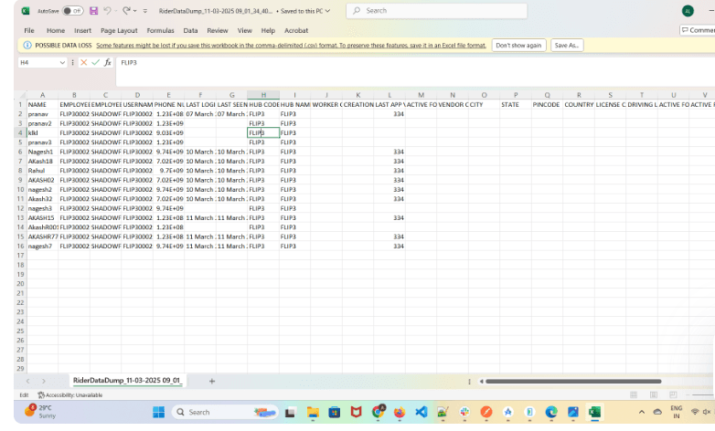Viewport: 715px width, 431px height.
Task: Open Visual Studio Code from taskbar
Action: pyautogui.click(x=422, y=412)
